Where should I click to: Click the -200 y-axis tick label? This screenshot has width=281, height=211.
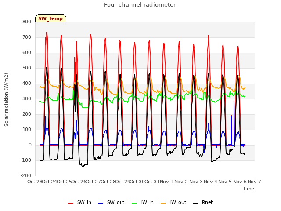26,176
